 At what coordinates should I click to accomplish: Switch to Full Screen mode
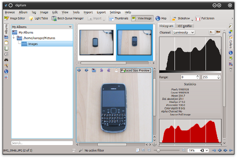click(205, 19)
